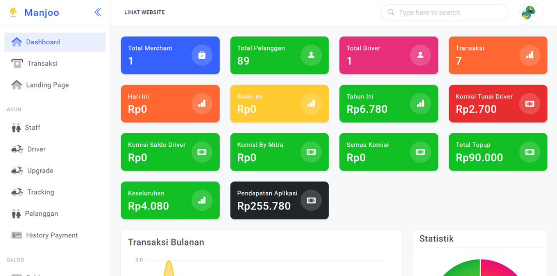Go to Landing Page menu item

(47, 85)
